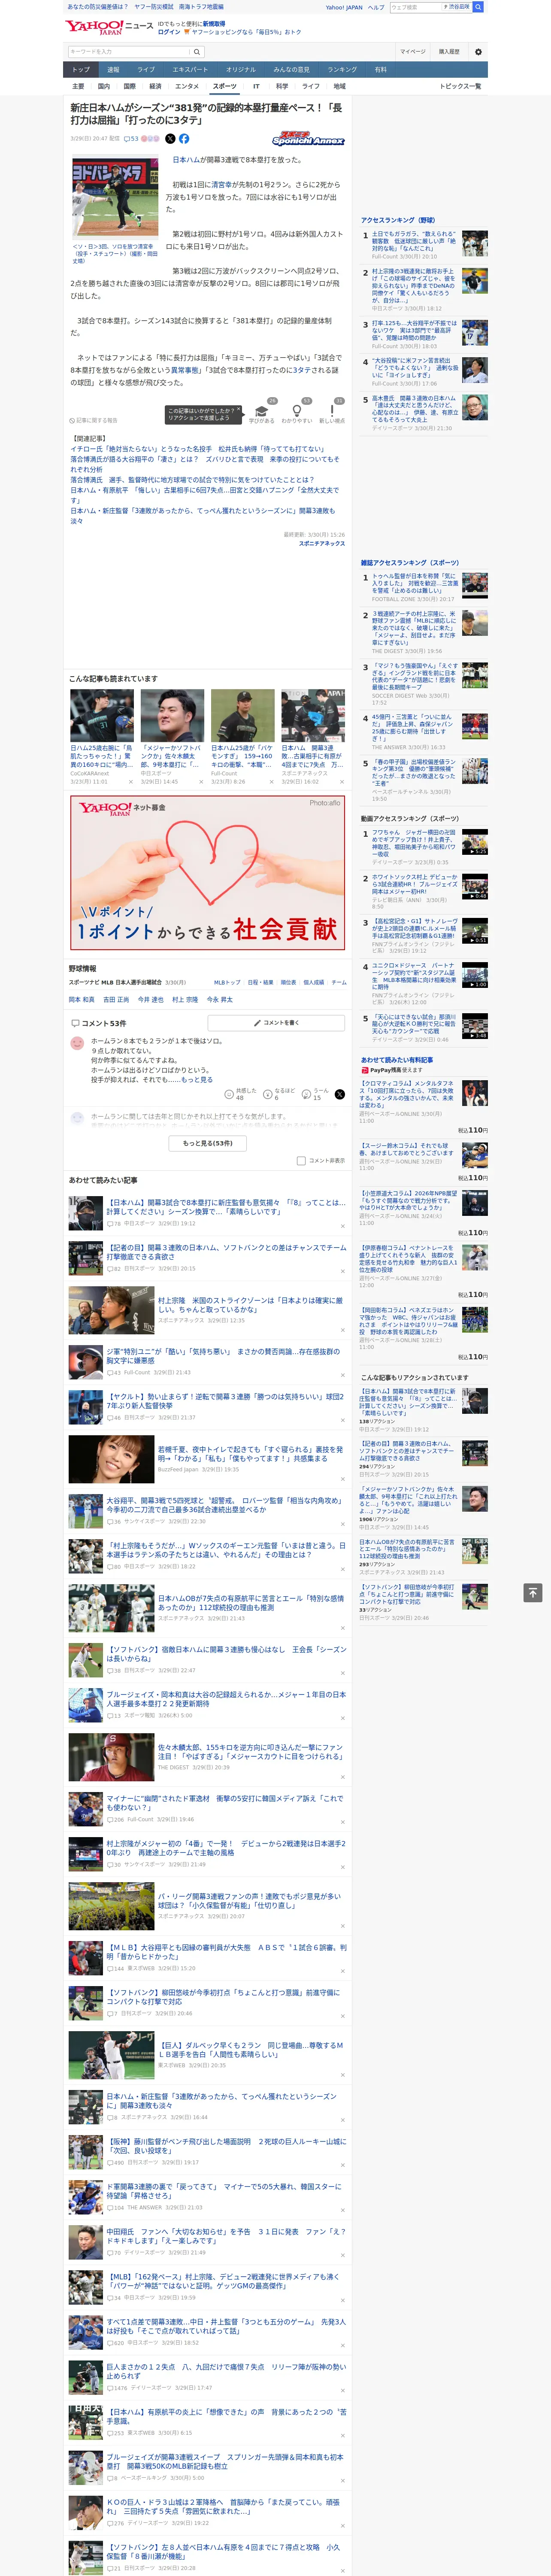The image size is (551, 2576).
Task: Open player link '村上 宗隆'
Action: (185, 999)
